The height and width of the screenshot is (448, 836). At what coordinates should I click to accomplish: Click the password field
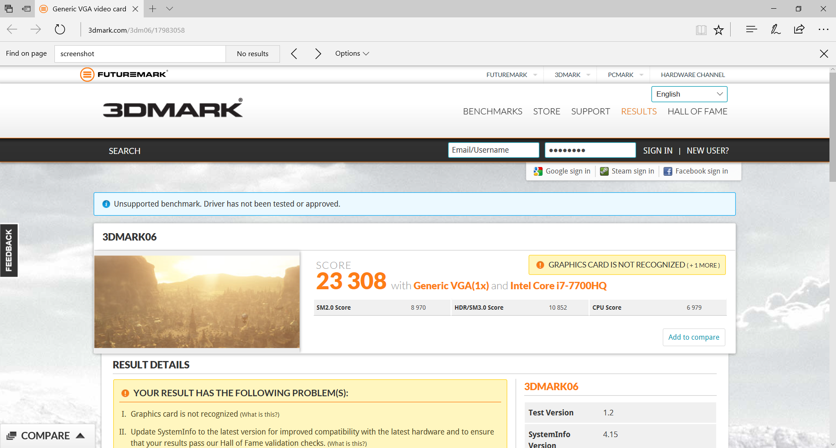590,150
